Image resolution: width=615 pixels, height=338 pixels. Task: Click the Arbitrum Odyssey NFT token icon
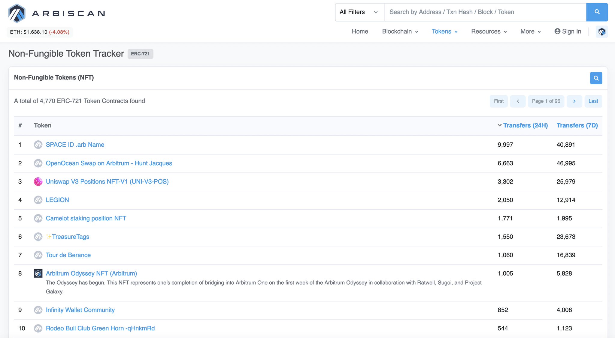tap(38, 274)
